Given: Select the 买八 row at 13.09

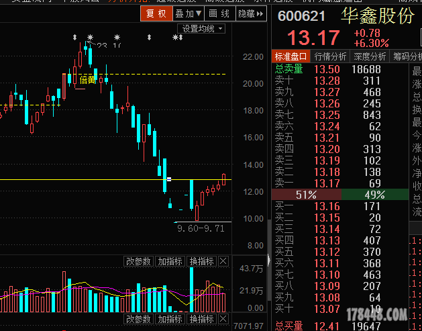Looking at the screenshot, I should pos(340,286).
